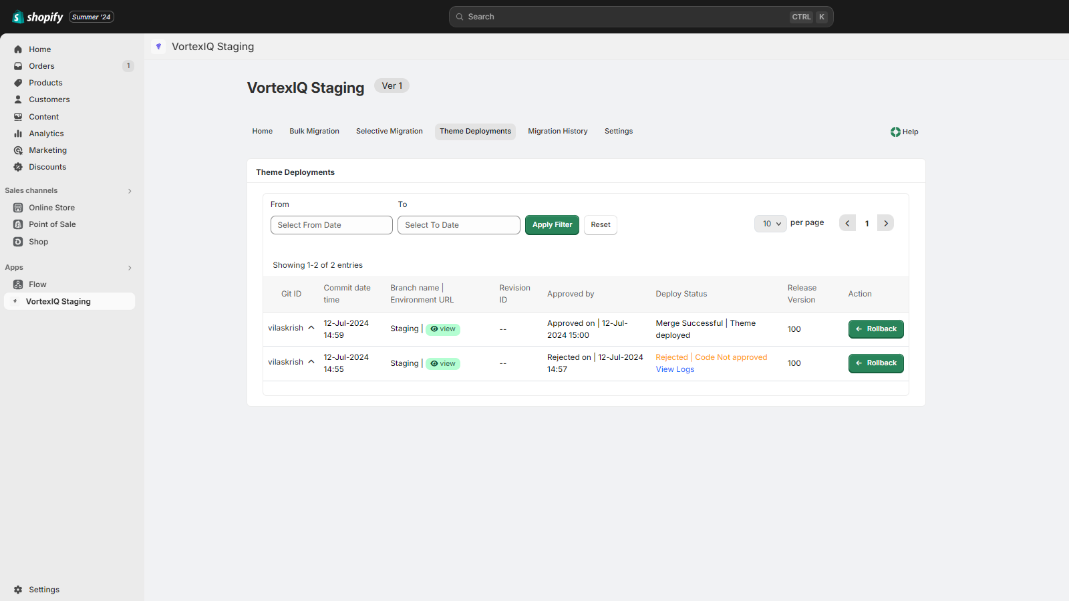Open Point of Sale channel
The width and height of the screenshot is (1069, 601).
[x=52, y=224]
